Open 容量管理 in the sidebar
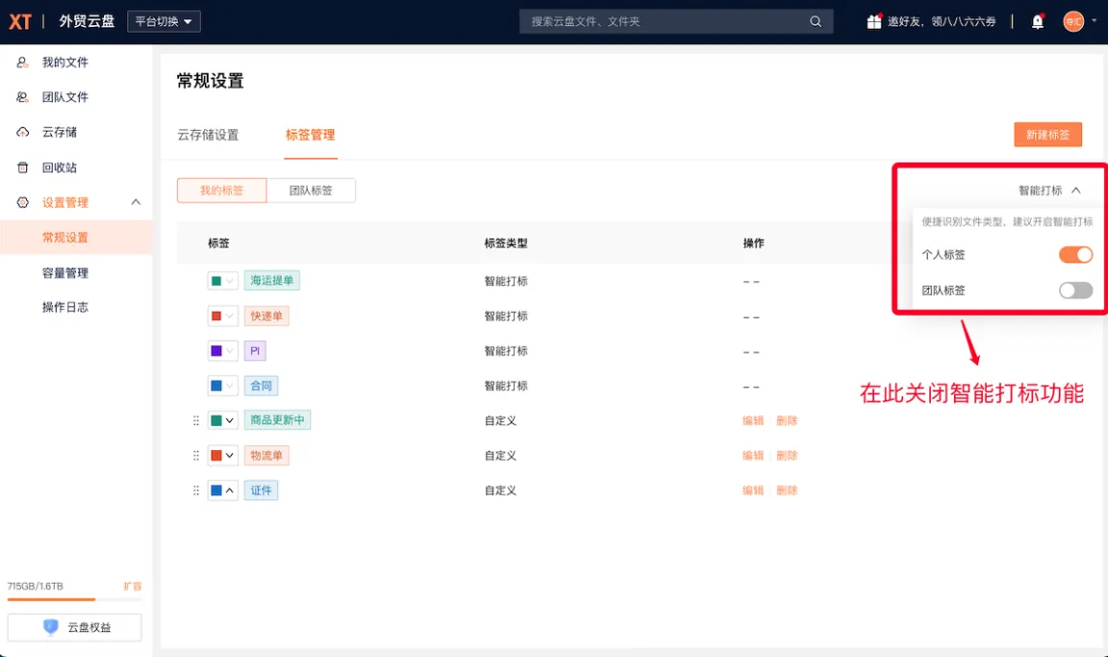The image size is (1108, 657). [65, 273]
